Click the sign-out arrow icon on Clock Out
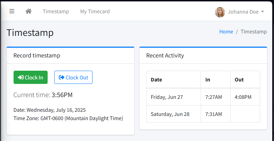This screenshot has height=141, width=274. pyautogui.click(x=62, y=78)
